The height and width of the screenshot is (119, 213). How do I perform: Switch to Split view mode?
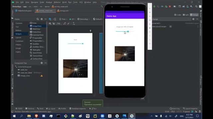click(x=186, y=15)
